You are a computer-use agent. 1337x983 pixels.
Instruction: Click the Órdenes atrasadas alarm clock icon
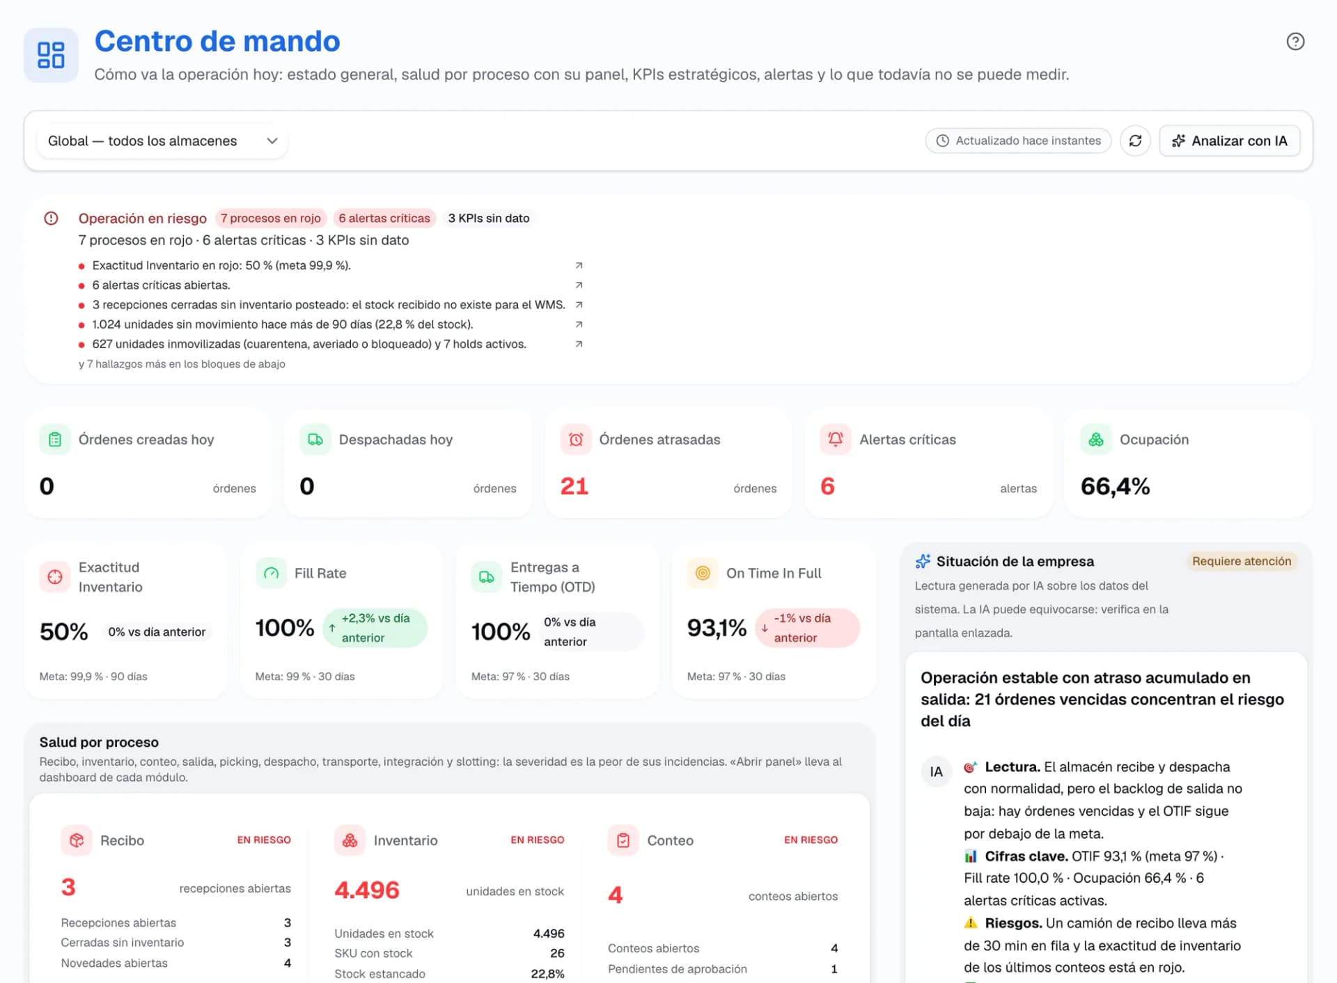(576, 440)
